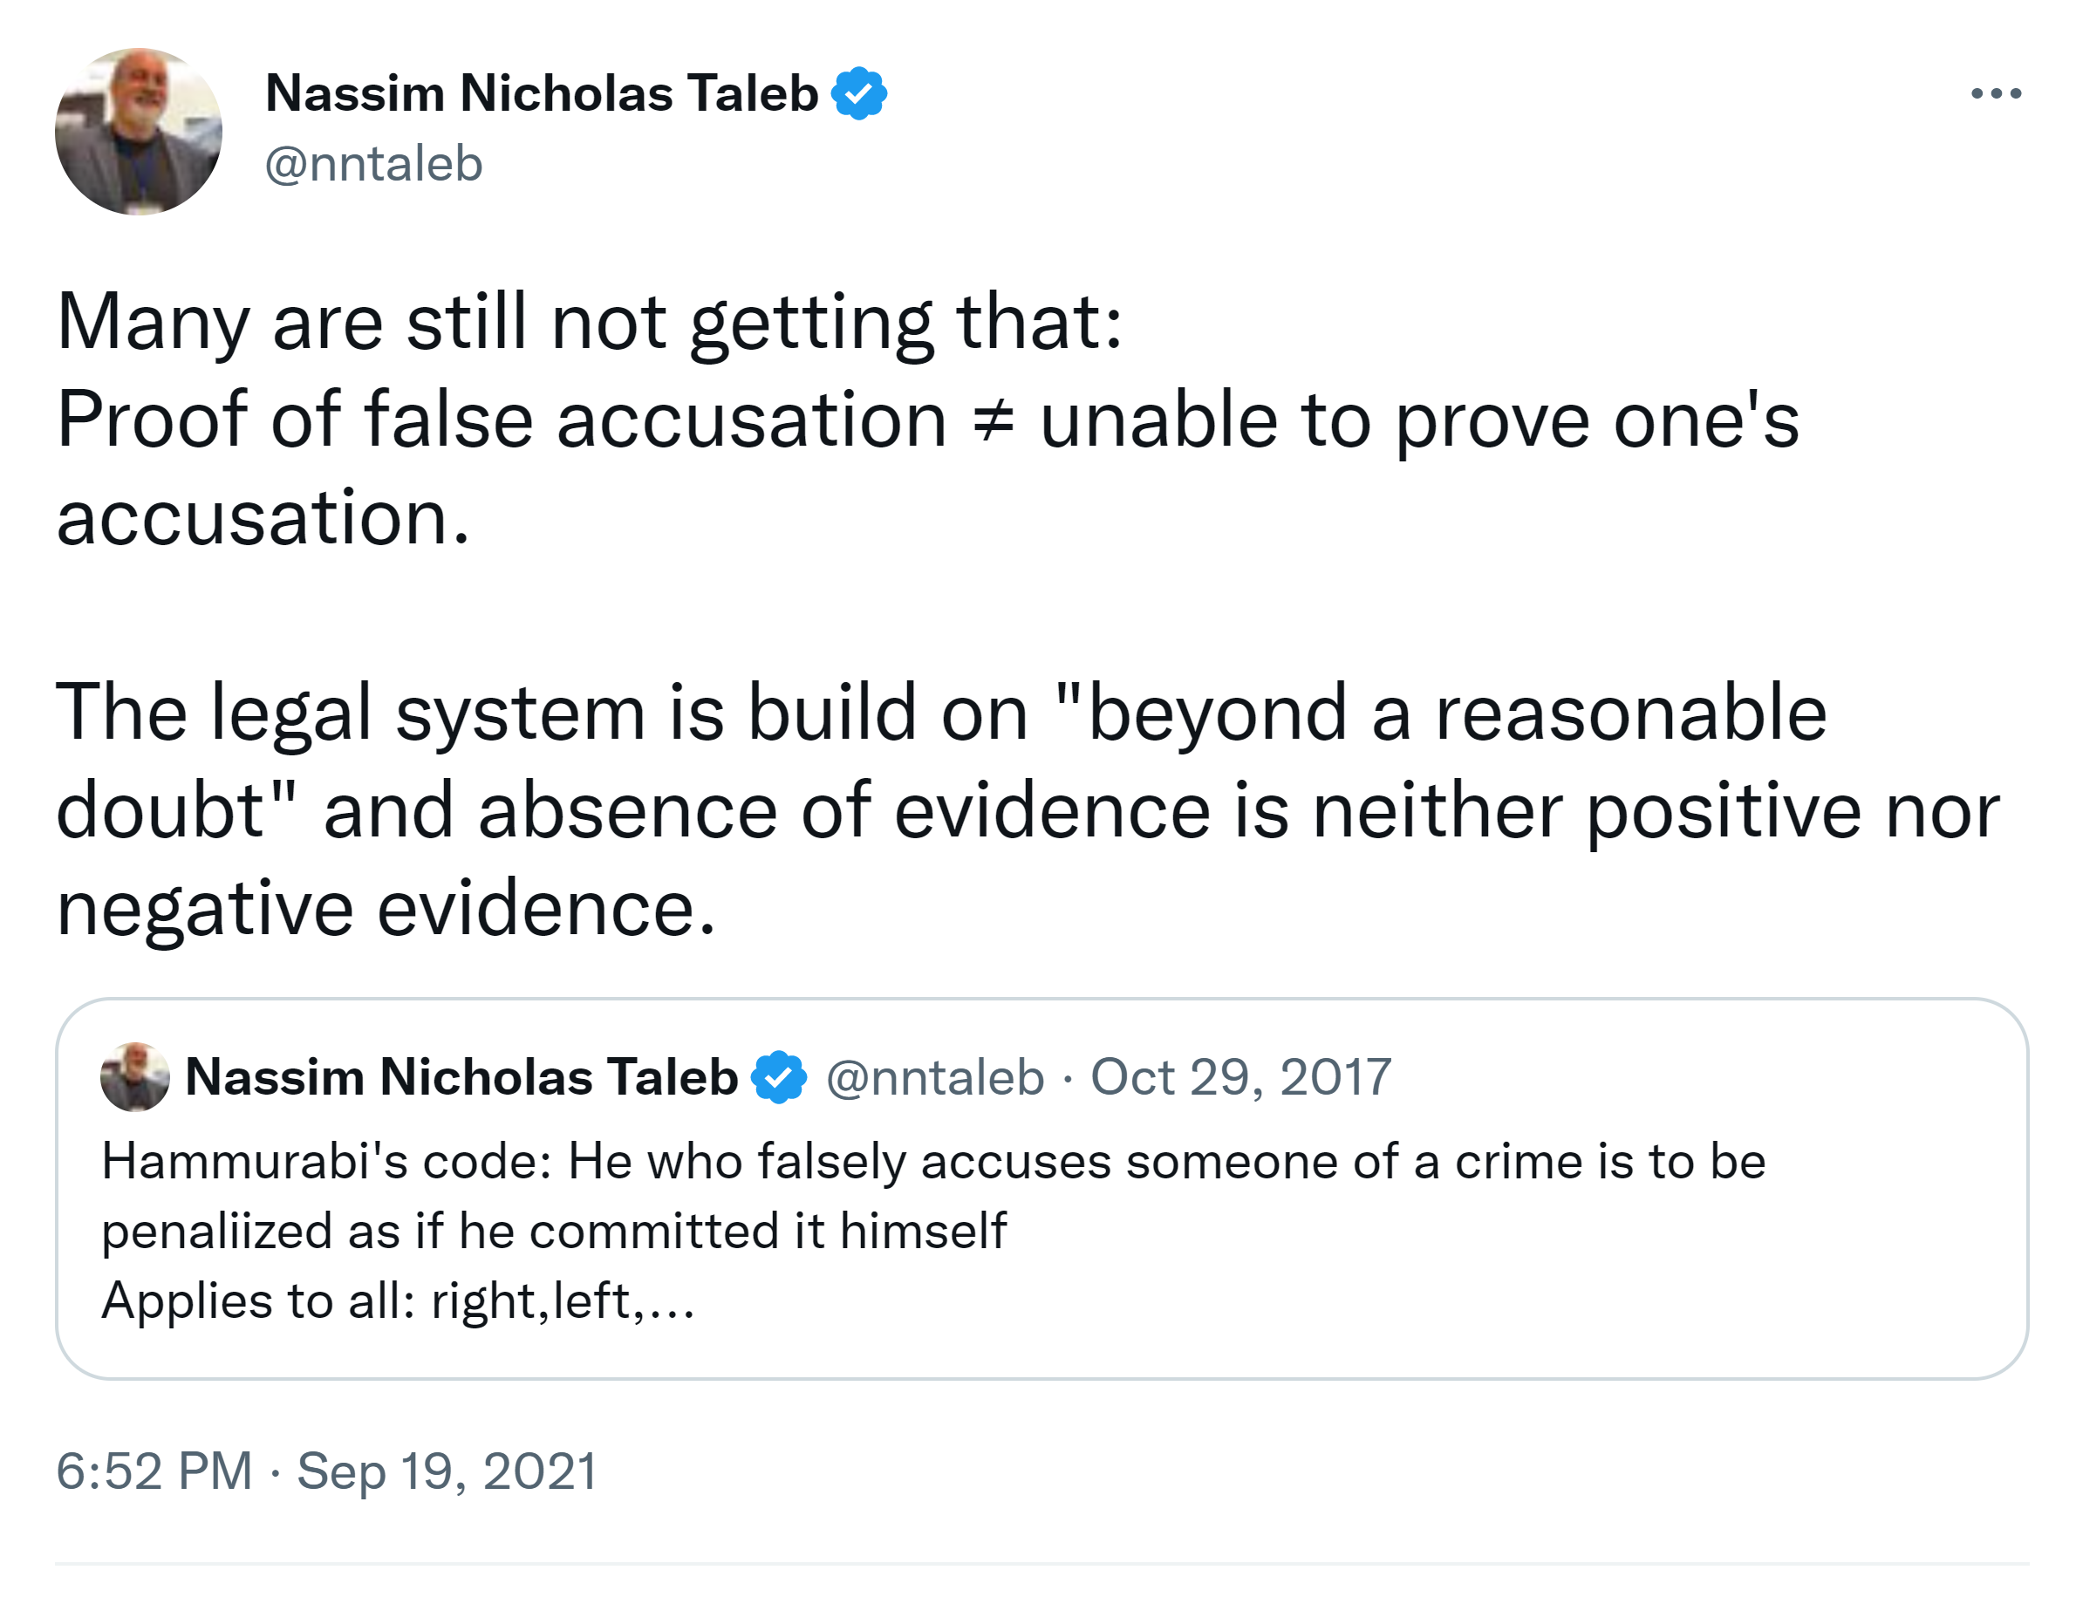Click the Sep 19, 2021 tweet date
Viewport: 2076px width, 1611px height.
447,1471
